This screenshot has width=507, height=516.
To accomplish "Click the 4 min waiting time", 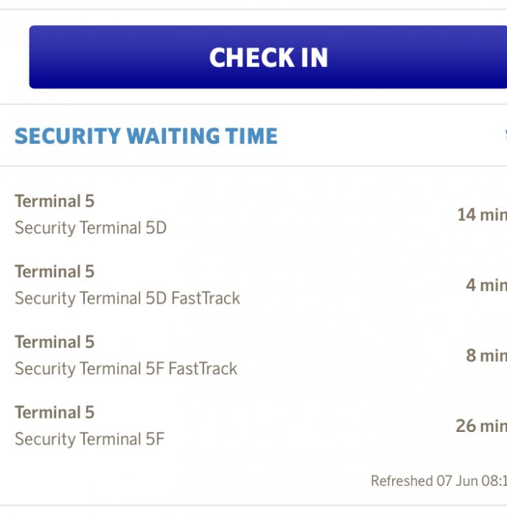I will [486, 285].
